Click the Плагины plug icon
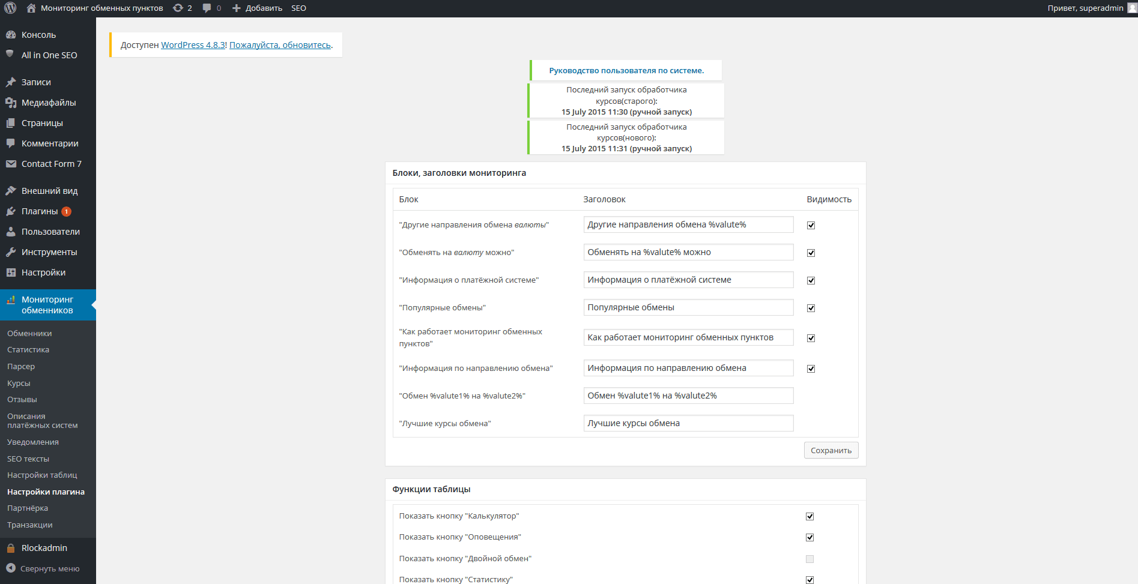The image size is (1138, 584). pyautogui.click(x=11, y=211)
